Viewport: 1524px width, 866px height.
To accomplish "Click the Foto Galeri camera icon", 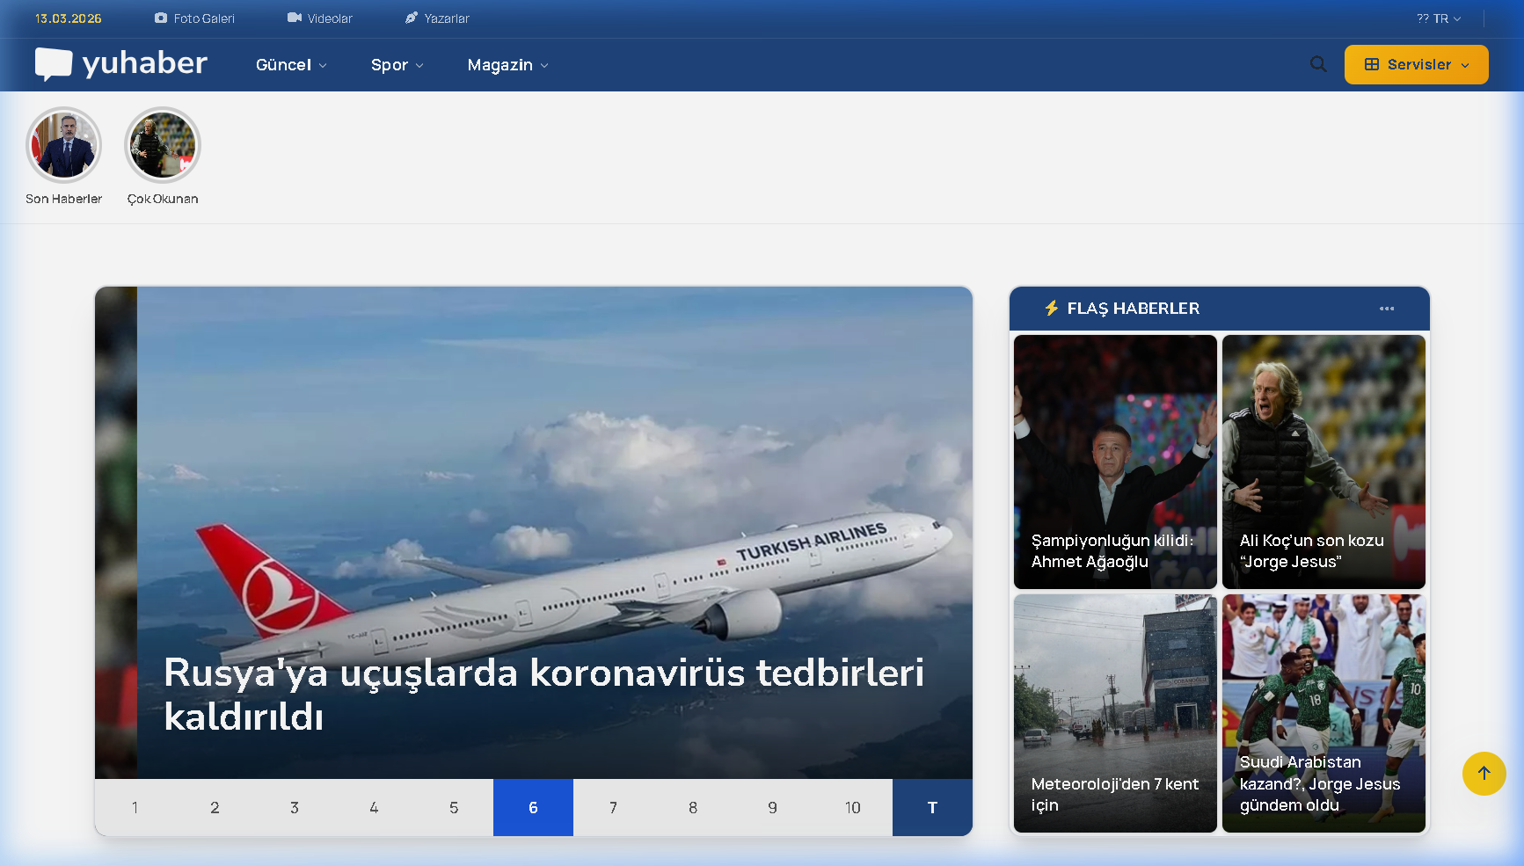I will pyautogui.click(x=161, y=18).
